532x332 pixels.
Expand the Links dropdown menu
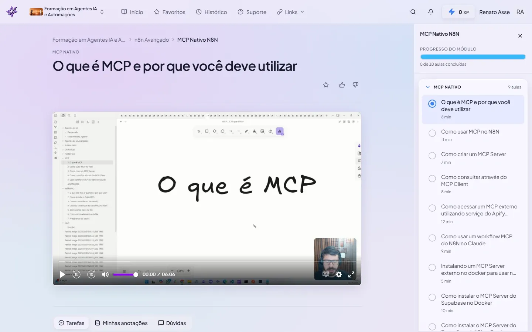point(290,12)
